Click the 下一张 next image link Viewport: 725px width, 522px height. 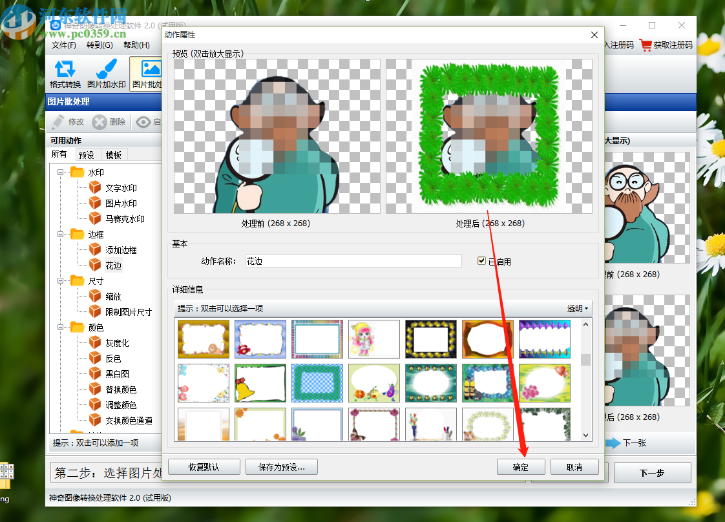[627, 443]
